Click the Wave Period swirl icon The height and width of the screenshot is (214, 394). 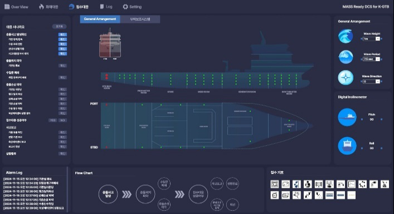(x=346, y=57)
